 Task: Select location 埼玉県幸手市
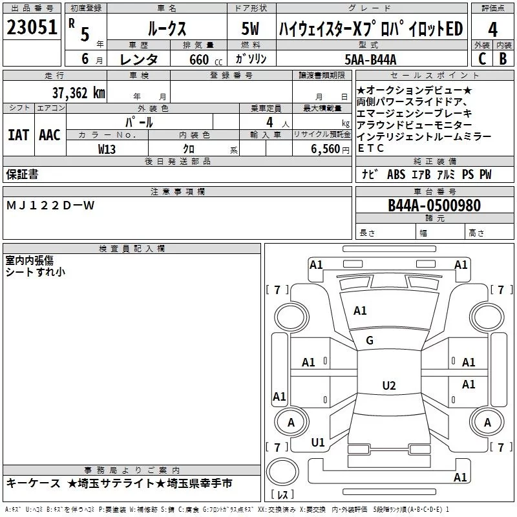pos(200,483)
